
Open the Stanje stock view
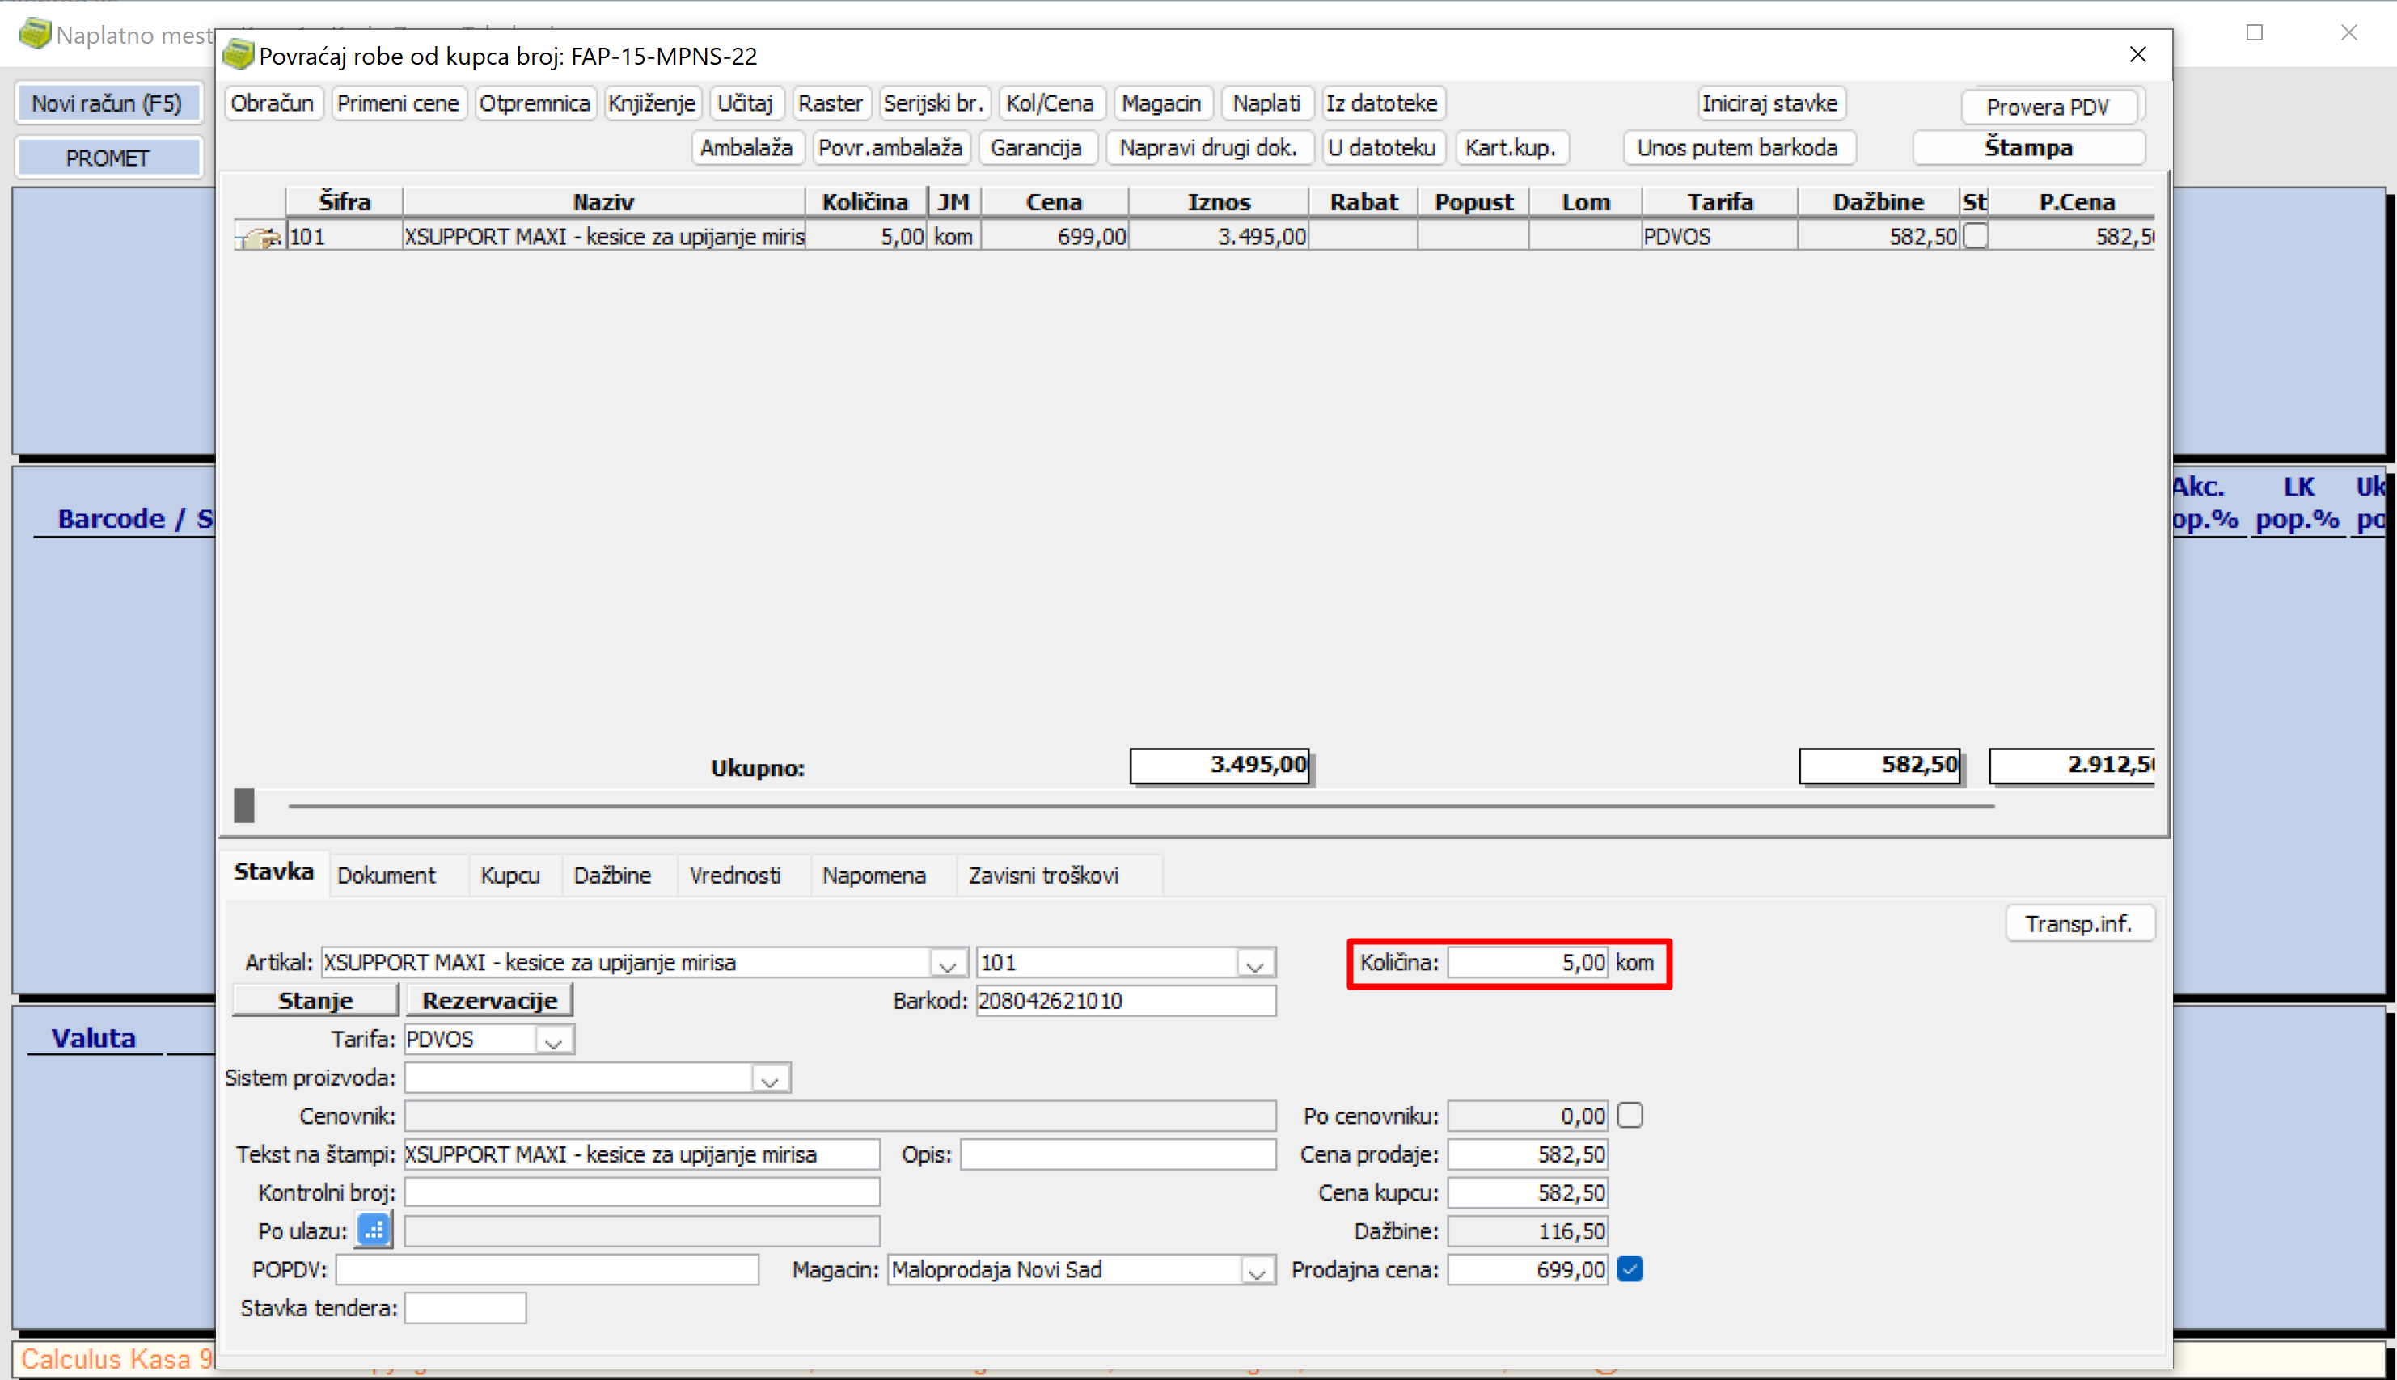tap(315, 1001)
